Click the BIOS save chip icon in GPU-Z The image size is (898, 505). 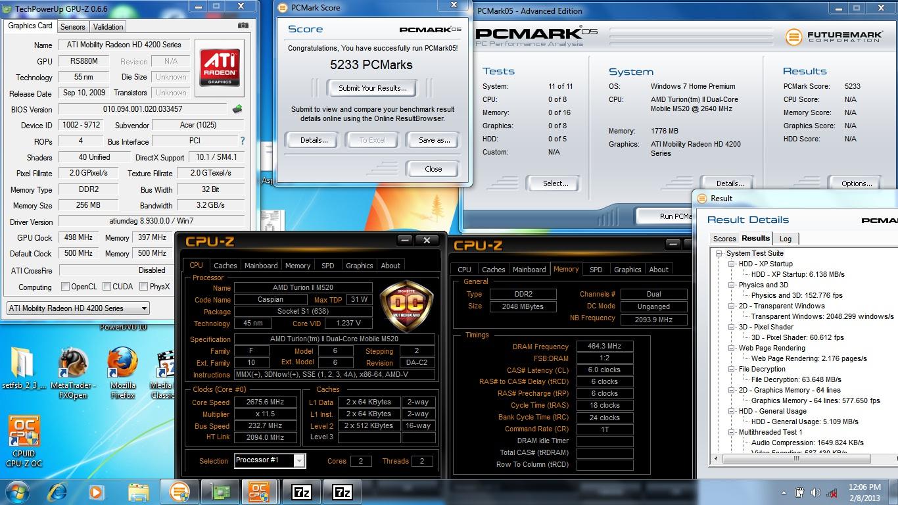[237, 109]
